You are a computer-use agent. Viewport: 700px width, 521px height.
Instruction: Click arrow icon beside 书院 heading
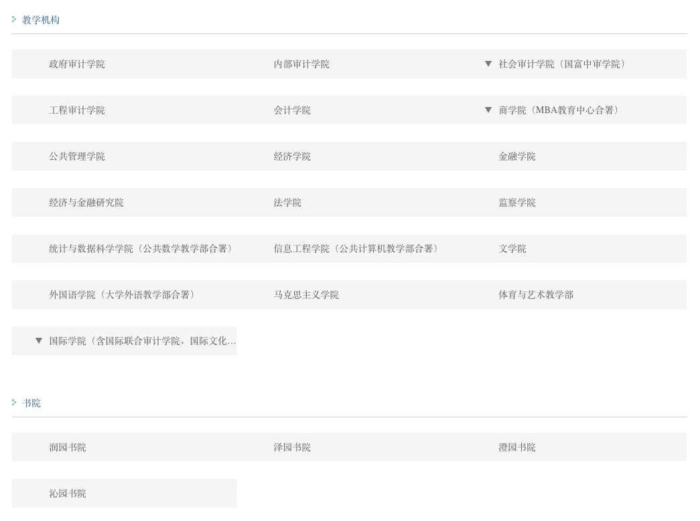14,403
